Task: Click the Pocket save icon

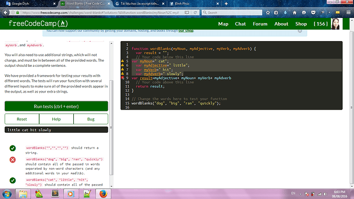Action: pos(313,13)
